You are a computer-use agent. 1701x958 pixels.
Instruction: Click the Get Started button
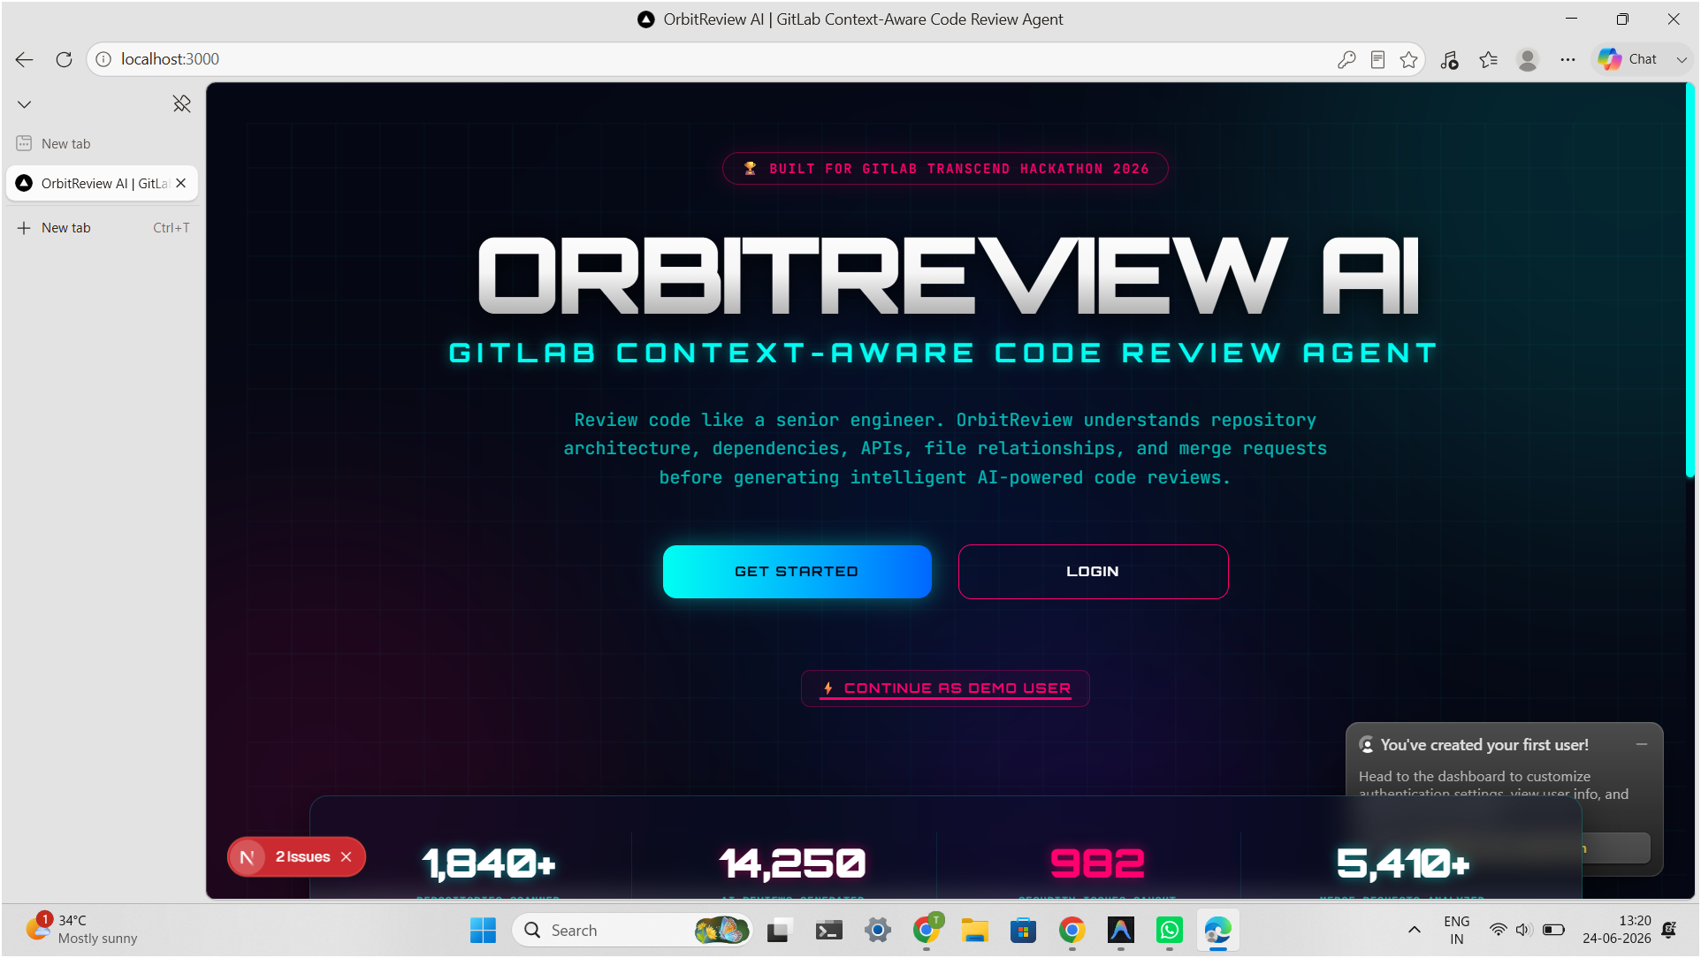(x=797, y=572)
